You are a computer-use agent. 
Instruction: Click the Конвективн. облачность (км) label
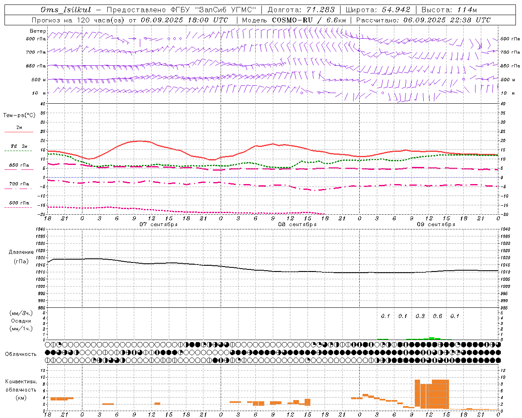(x=21, y=390)
